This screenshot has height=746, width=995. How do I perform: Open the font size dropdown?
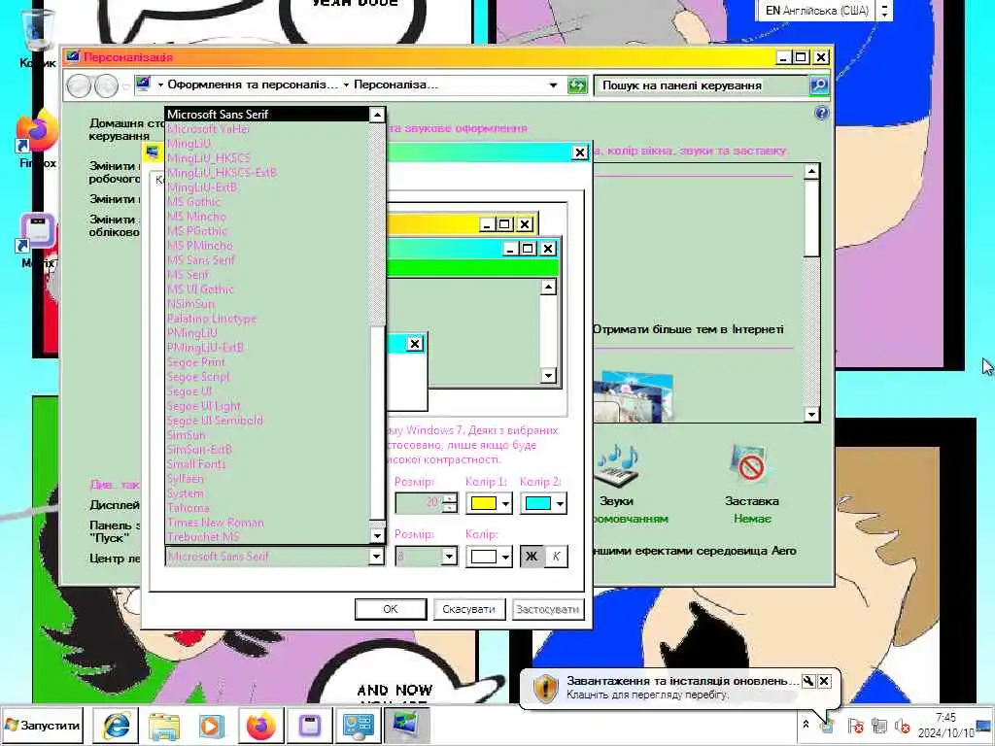449,557
